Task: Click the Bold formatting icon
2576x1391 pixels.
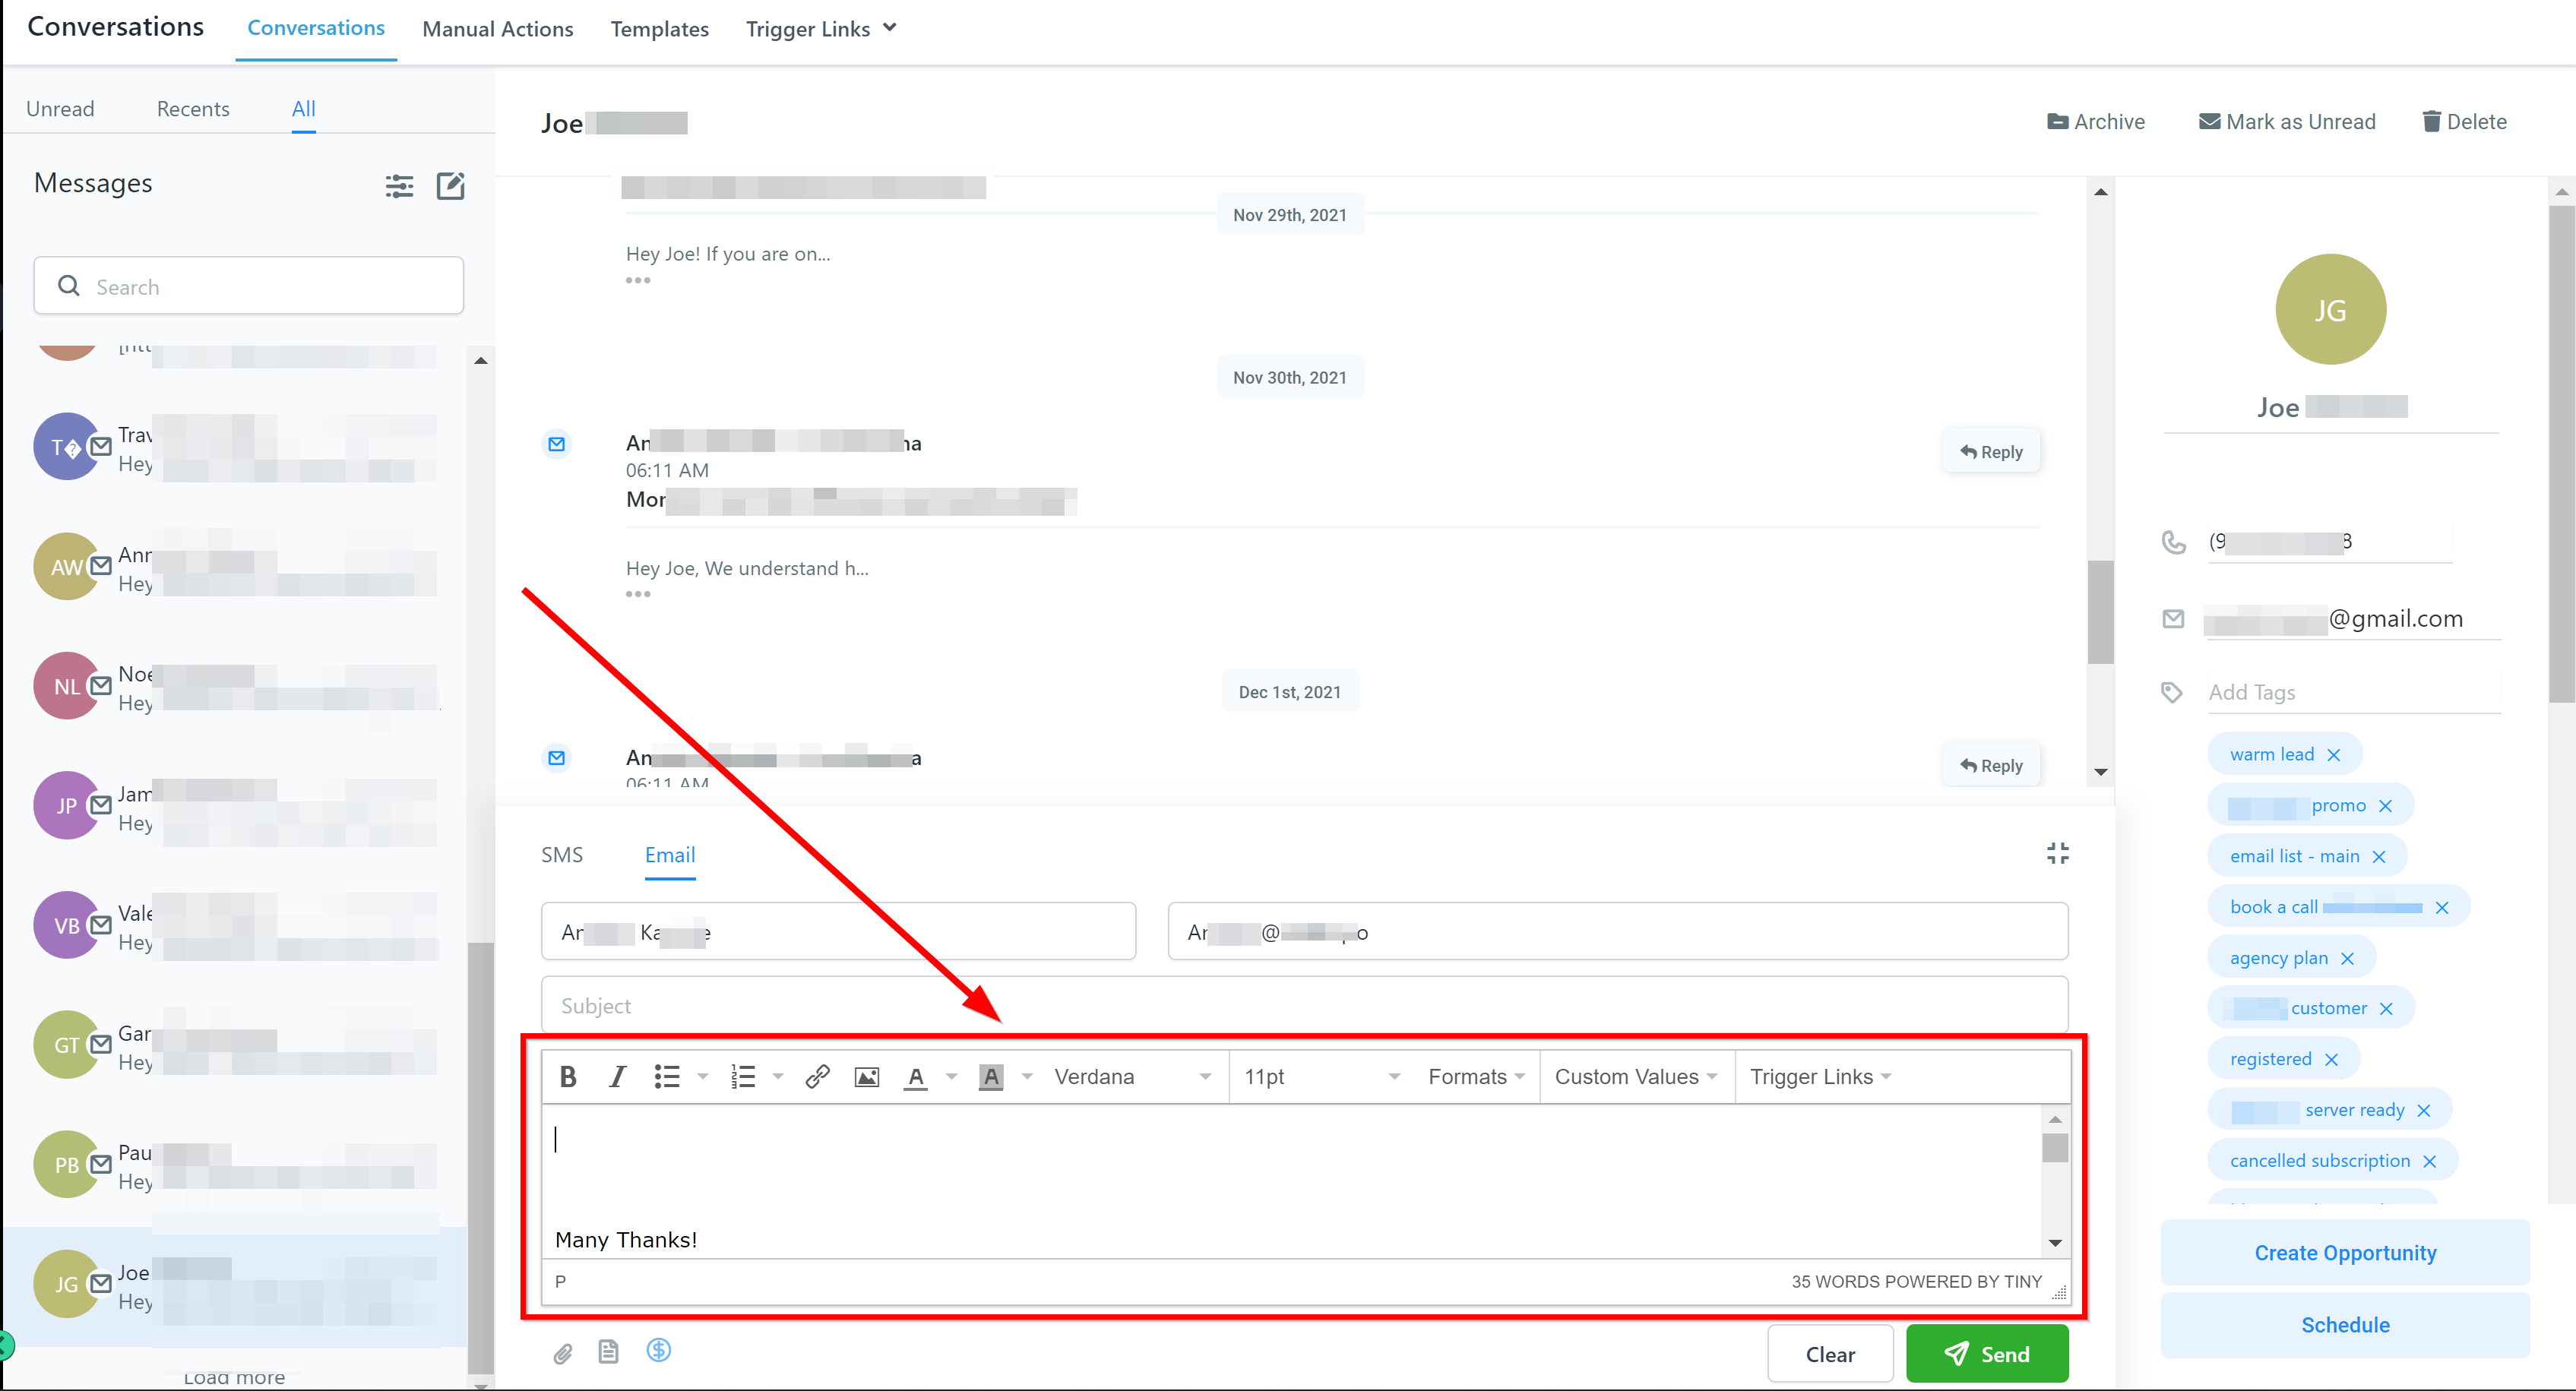Action: (x=568, y=1077)
